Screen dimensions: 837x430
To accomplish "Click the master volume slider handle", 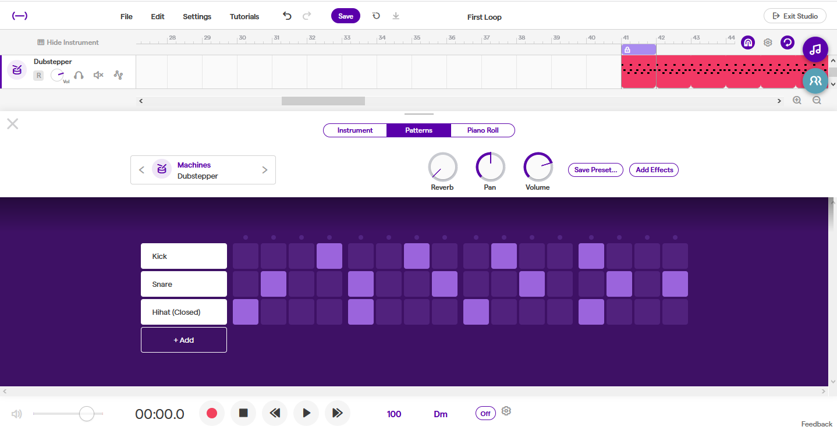I will [86, 414].
